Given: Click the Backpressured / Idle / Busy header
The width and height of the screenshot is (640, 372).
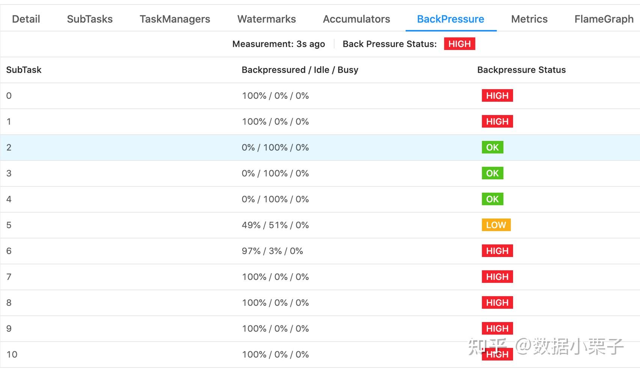Looking at the screenshot, I should click(x=300, y=70).
